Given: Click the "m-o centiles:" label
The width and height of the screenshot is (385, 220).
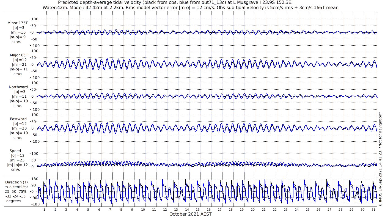Looking at the screenshot, I should click(16, 187).
